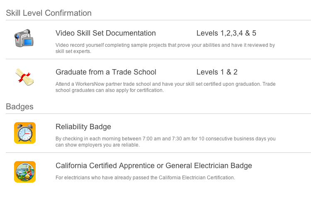
Task: Select California Certified Electrician Badge title
Action: [153, 166]
